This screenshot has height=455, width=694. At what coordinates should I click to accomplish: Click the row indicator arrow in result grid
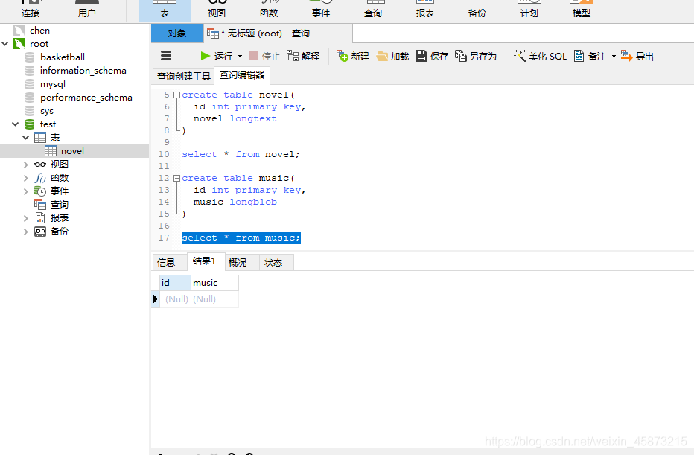[x=156, y=299]
